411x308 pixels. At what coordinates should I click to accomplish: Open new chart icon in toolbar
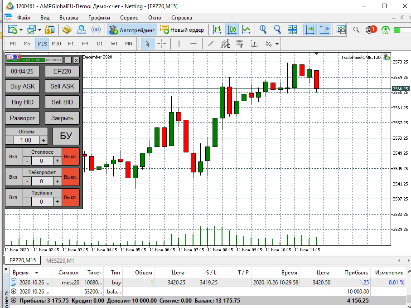(x=12, y=29)
